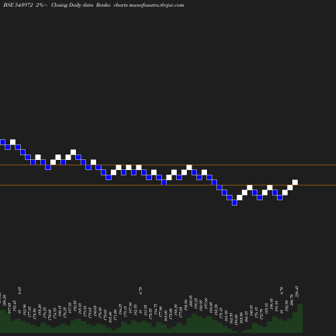Click the 208.05 rotated price label
The height and width of the screenshot is (336, 336).
(191, 301)
